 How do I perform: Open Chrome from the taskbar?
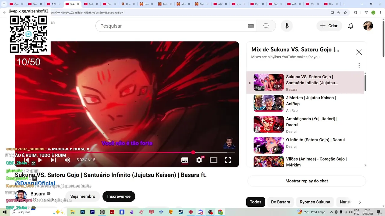[220, 212]
